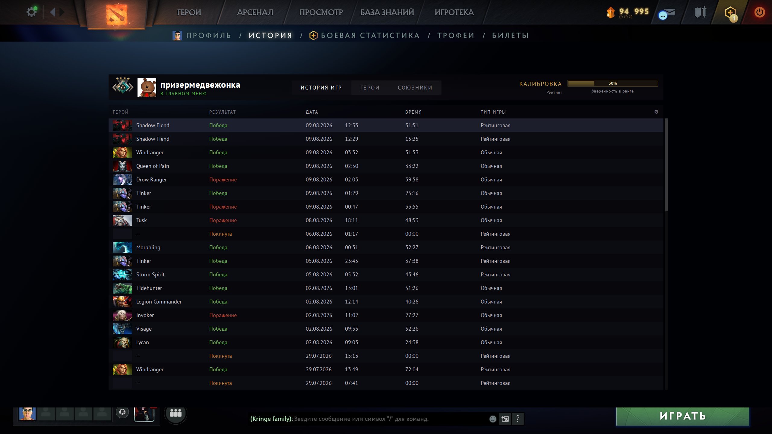The image size is (772, 434).
Task: Open the mail and chat notifications icon
Action: 667,13
